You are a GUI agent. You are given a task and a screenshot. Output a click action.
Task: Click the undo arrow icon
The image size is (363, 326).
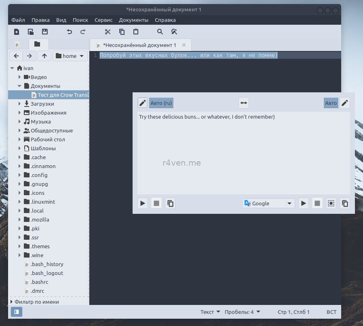[x=69, y=32]
